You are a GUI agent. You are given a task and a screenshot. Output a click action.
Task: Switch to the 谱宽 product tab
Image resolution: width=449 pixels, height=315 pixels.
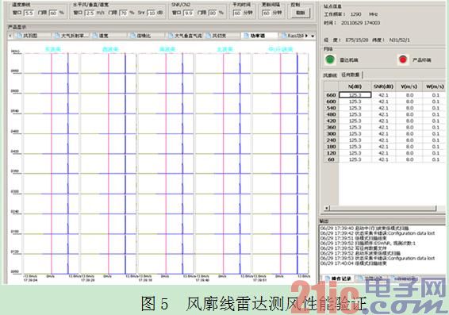109,36
